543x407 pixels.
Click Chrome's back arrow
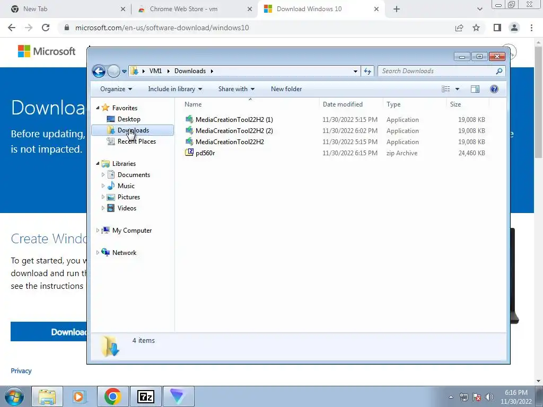click(x=12, y=28)
